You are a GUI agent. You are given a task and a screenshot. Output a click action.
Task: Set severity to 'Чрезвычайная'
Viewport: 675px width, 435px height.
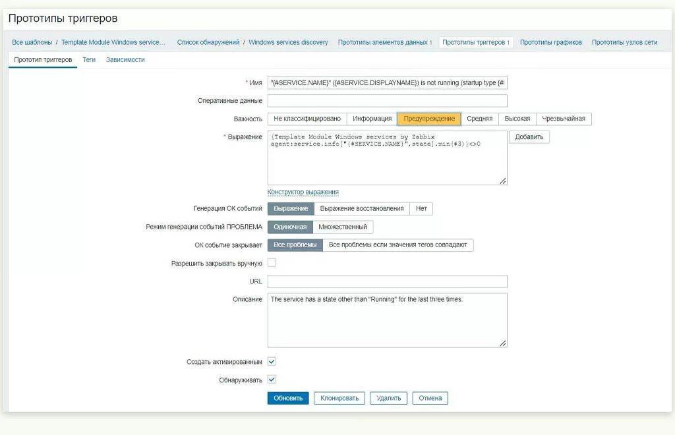tap(564, 119)
